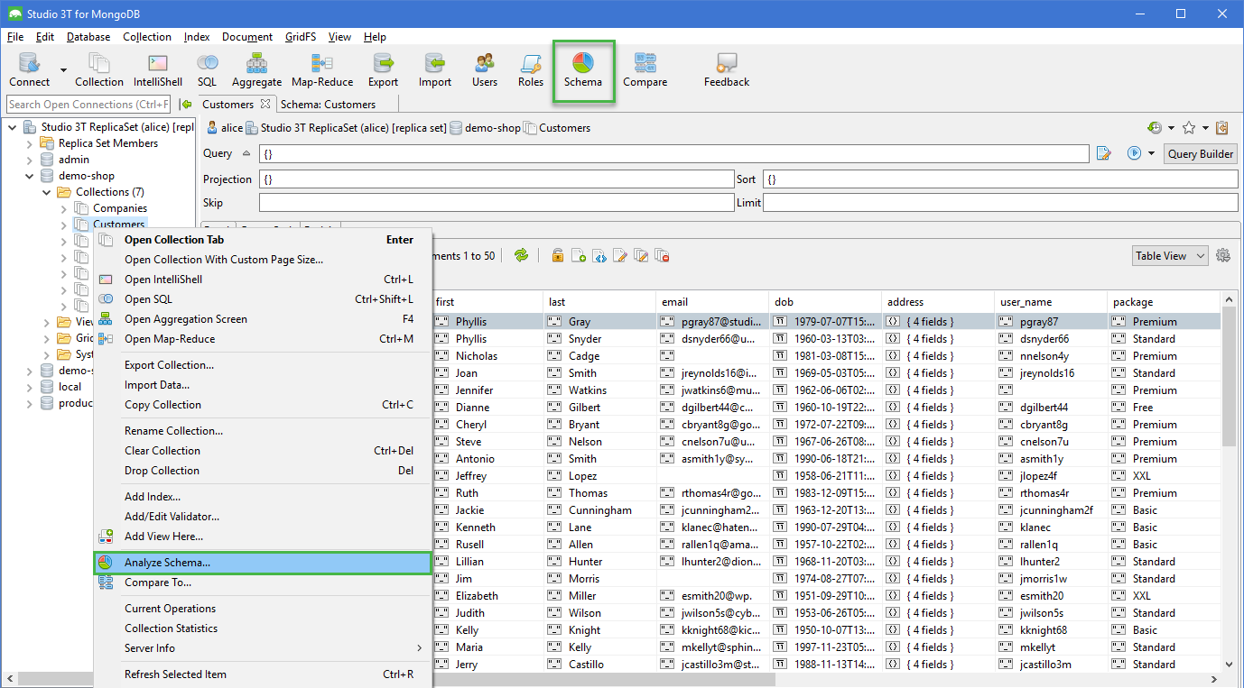The height and width of the screenshot is (688, 1244).
Task: Open the Table View dropdown
Action: 1170,256
